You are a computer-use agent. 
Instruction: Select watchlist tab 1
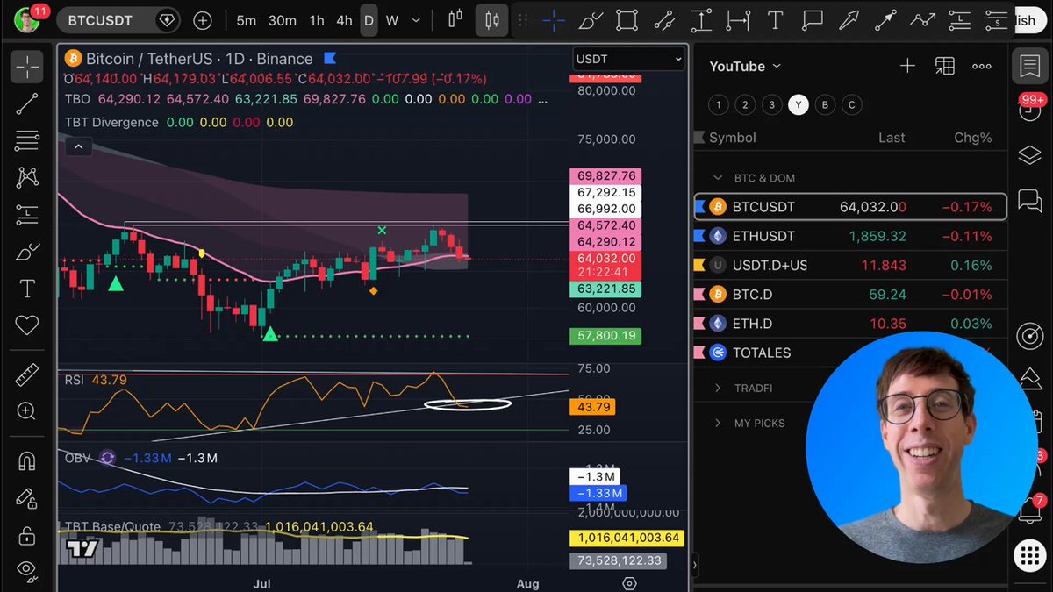[x=718, y=105]
